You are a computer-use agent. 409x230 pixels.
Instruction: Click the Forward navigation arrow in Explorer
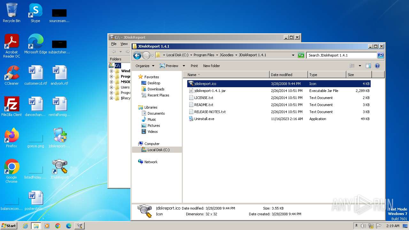[146, 55]
